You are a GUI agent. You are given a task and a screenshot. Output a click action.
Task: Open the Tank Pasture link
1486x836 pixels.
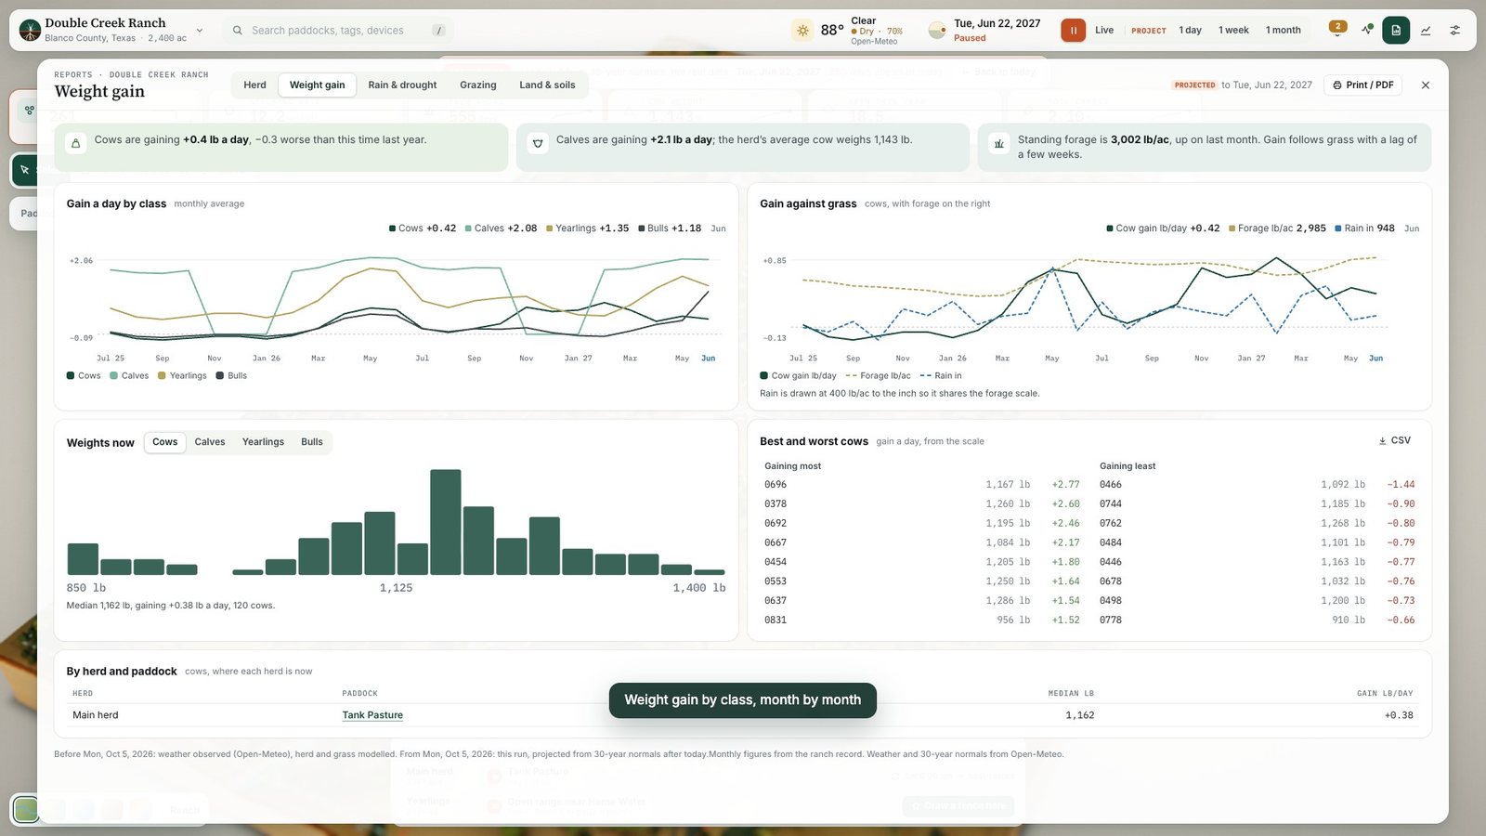[372, 715]
